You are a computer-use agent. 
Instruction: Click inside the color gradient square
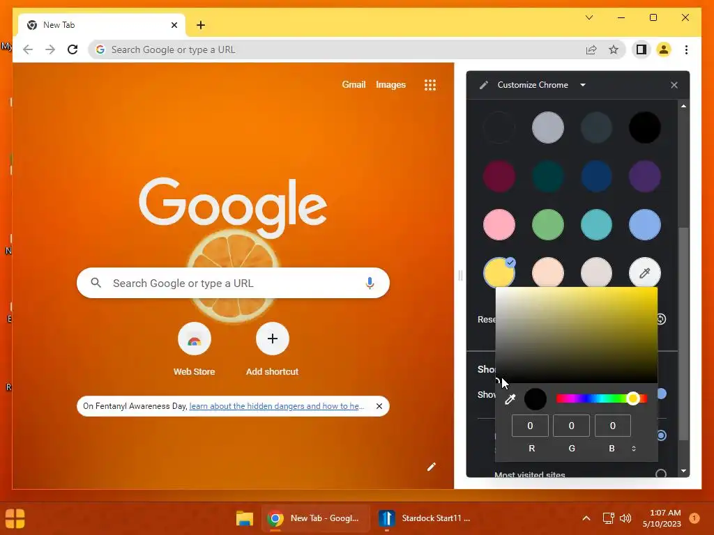tap(577, 335)
